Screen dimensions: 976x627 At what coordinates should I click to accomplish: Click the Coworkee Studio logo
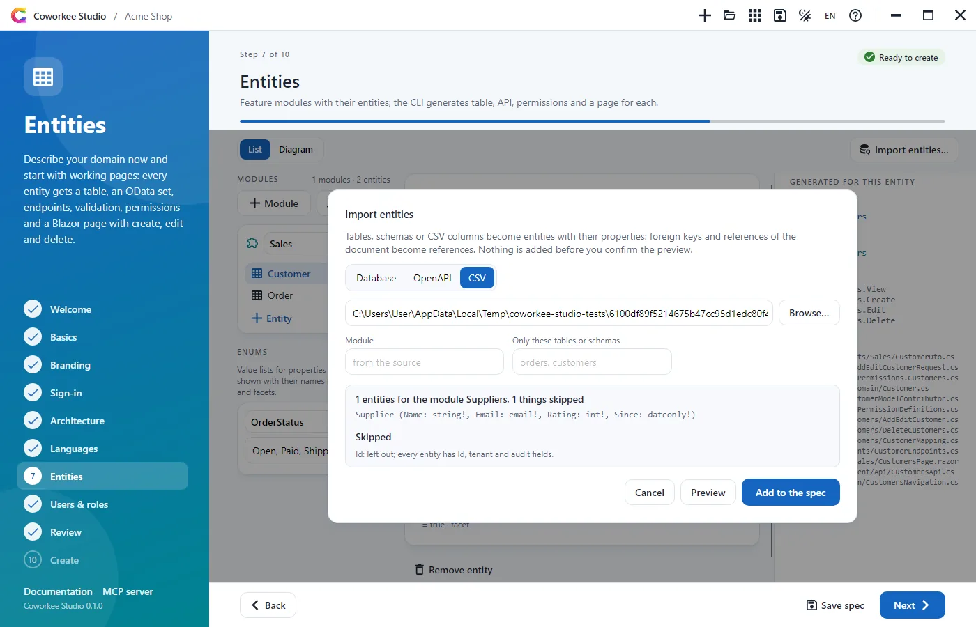click(19, 15)
